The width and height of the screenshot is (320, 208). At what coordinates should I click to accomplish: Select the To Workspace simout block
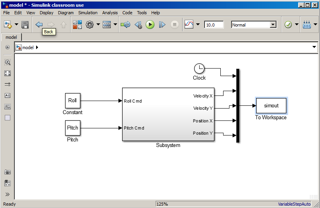(271, 105)
